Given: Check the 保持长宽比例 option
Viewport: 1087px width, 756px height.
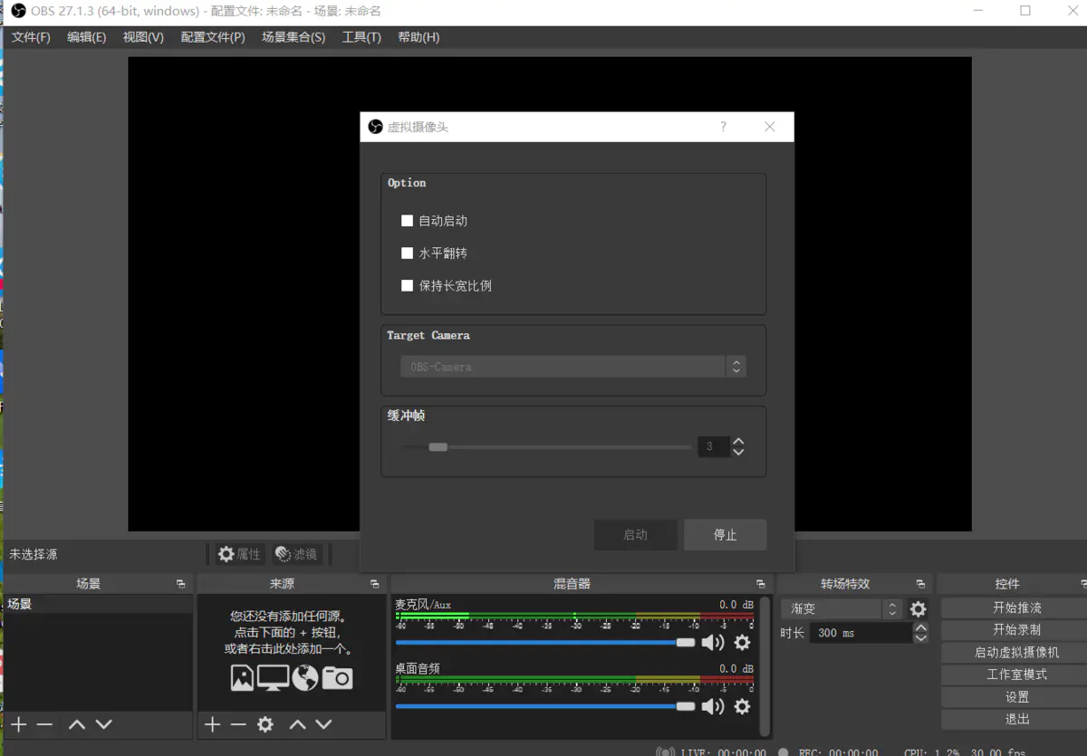Looking at the screenshot, I should pos(407,285).
